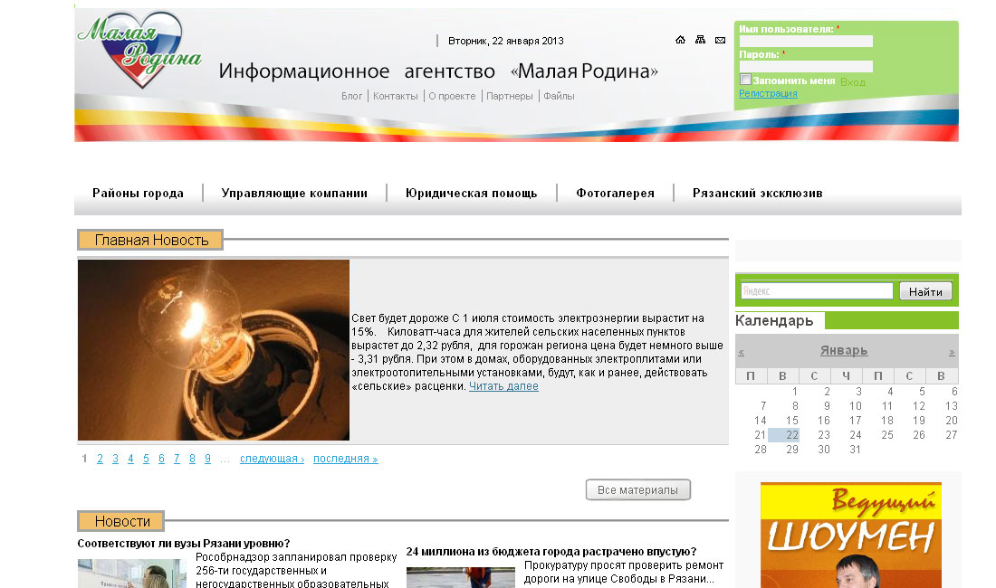Click the следующая » pager link
Screen dimensions: 996x588
[x=272, y=459]
